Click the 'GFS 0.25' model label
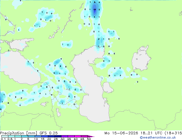Viewport: 182px width, 140px height. click(49, 133)
